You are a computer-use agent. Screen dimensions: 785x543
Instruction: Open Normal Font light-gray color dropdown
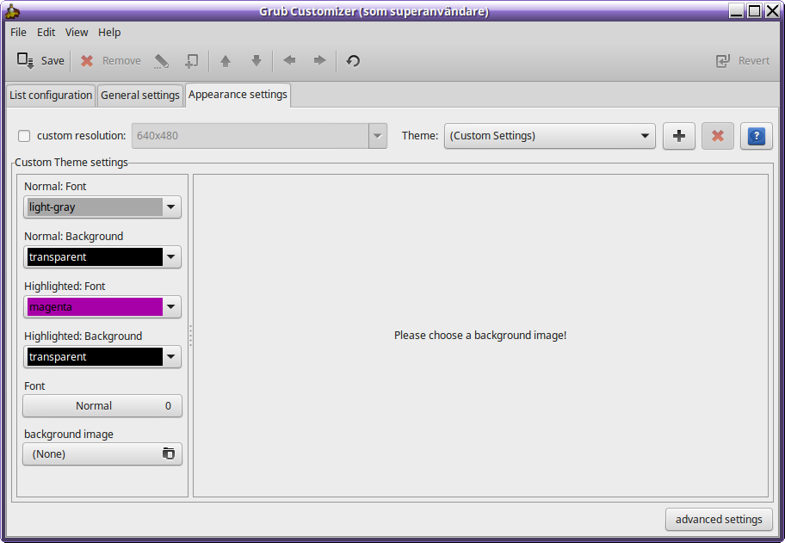point(102,207)
